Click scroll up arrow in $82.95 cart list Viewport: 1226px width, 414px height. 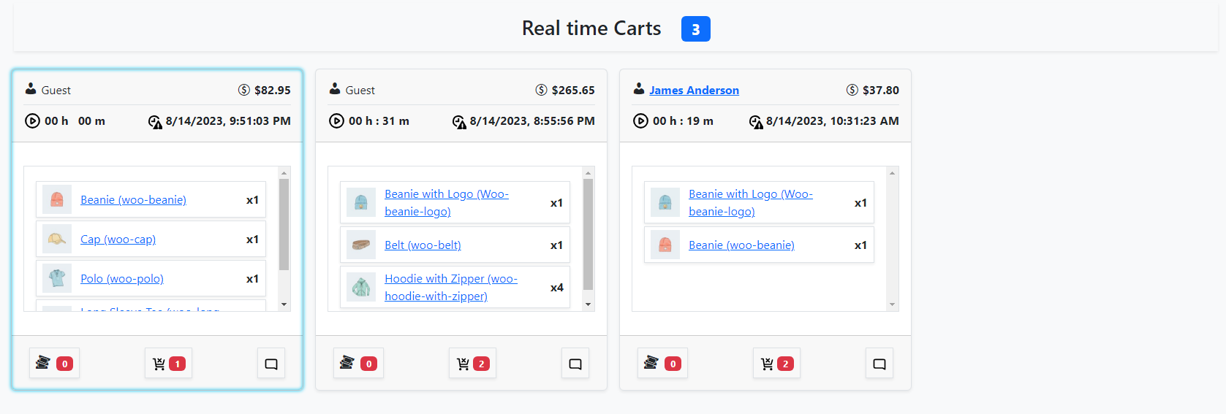point(284,173)
